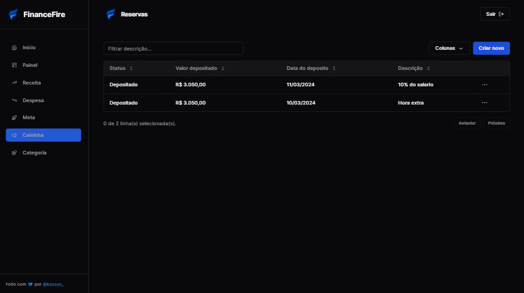Viewport: 524px width, 293px height.
Task: Click the home icon beside Início
Action: tap(15, 47)
